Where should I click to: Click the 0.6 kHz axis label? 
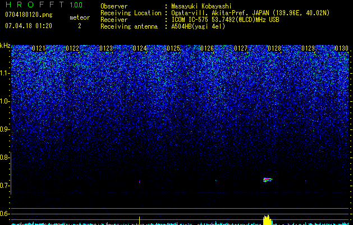4,214
